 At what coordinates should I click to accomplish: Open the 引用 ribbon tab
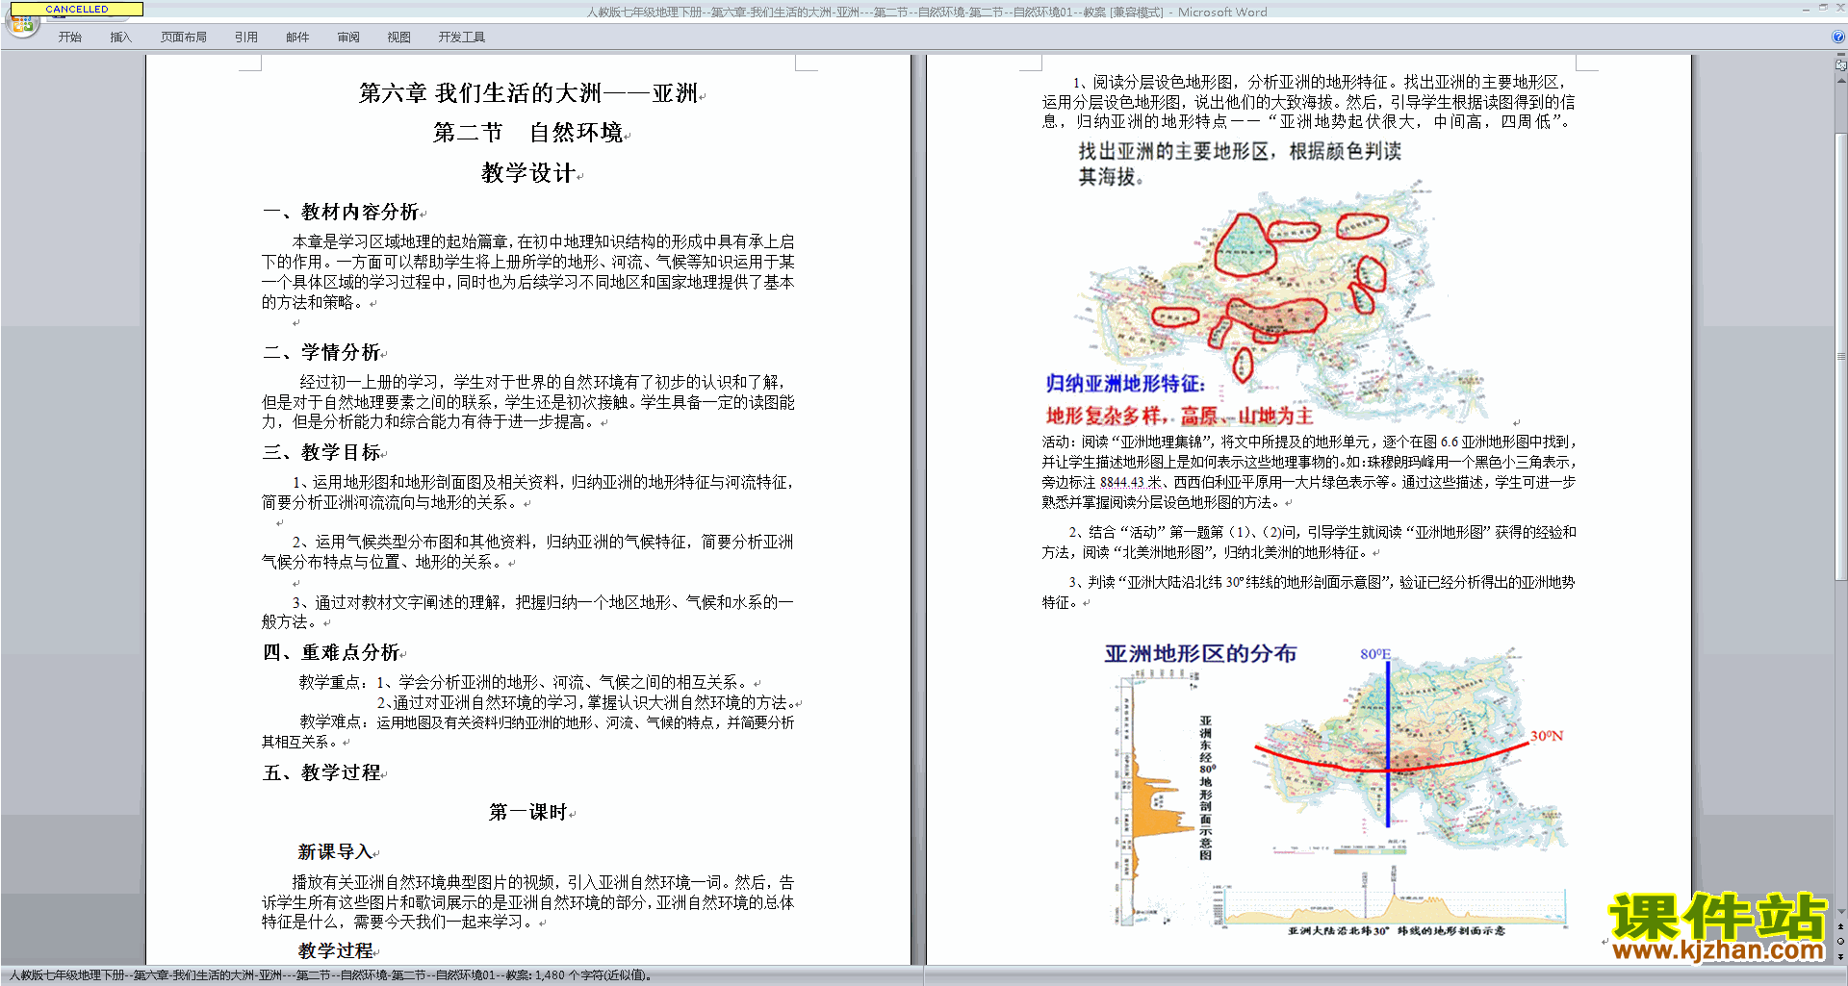(x=245, y=37)
